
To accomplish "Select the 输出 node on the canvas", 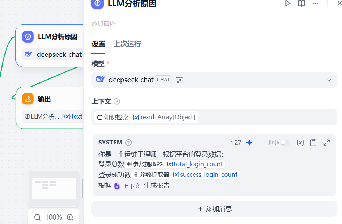I will click(x=44, y=99).
